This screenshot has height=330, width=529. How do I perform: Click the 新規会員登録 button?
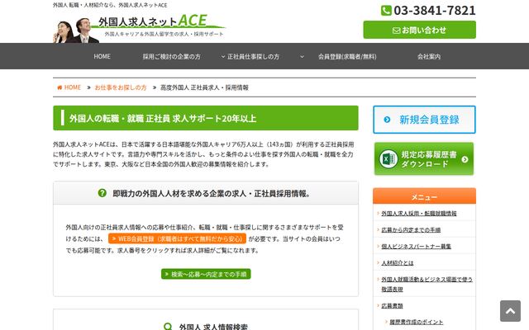click(x=424, y=120)
